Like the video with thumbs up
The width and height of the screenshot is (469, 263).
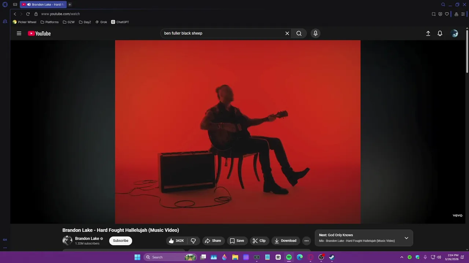tap(176, 241)
